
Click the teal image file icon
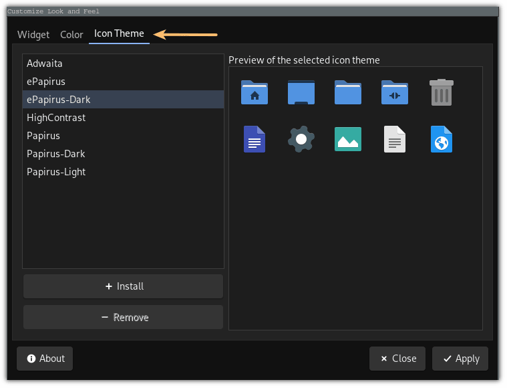tap(347, 139)
